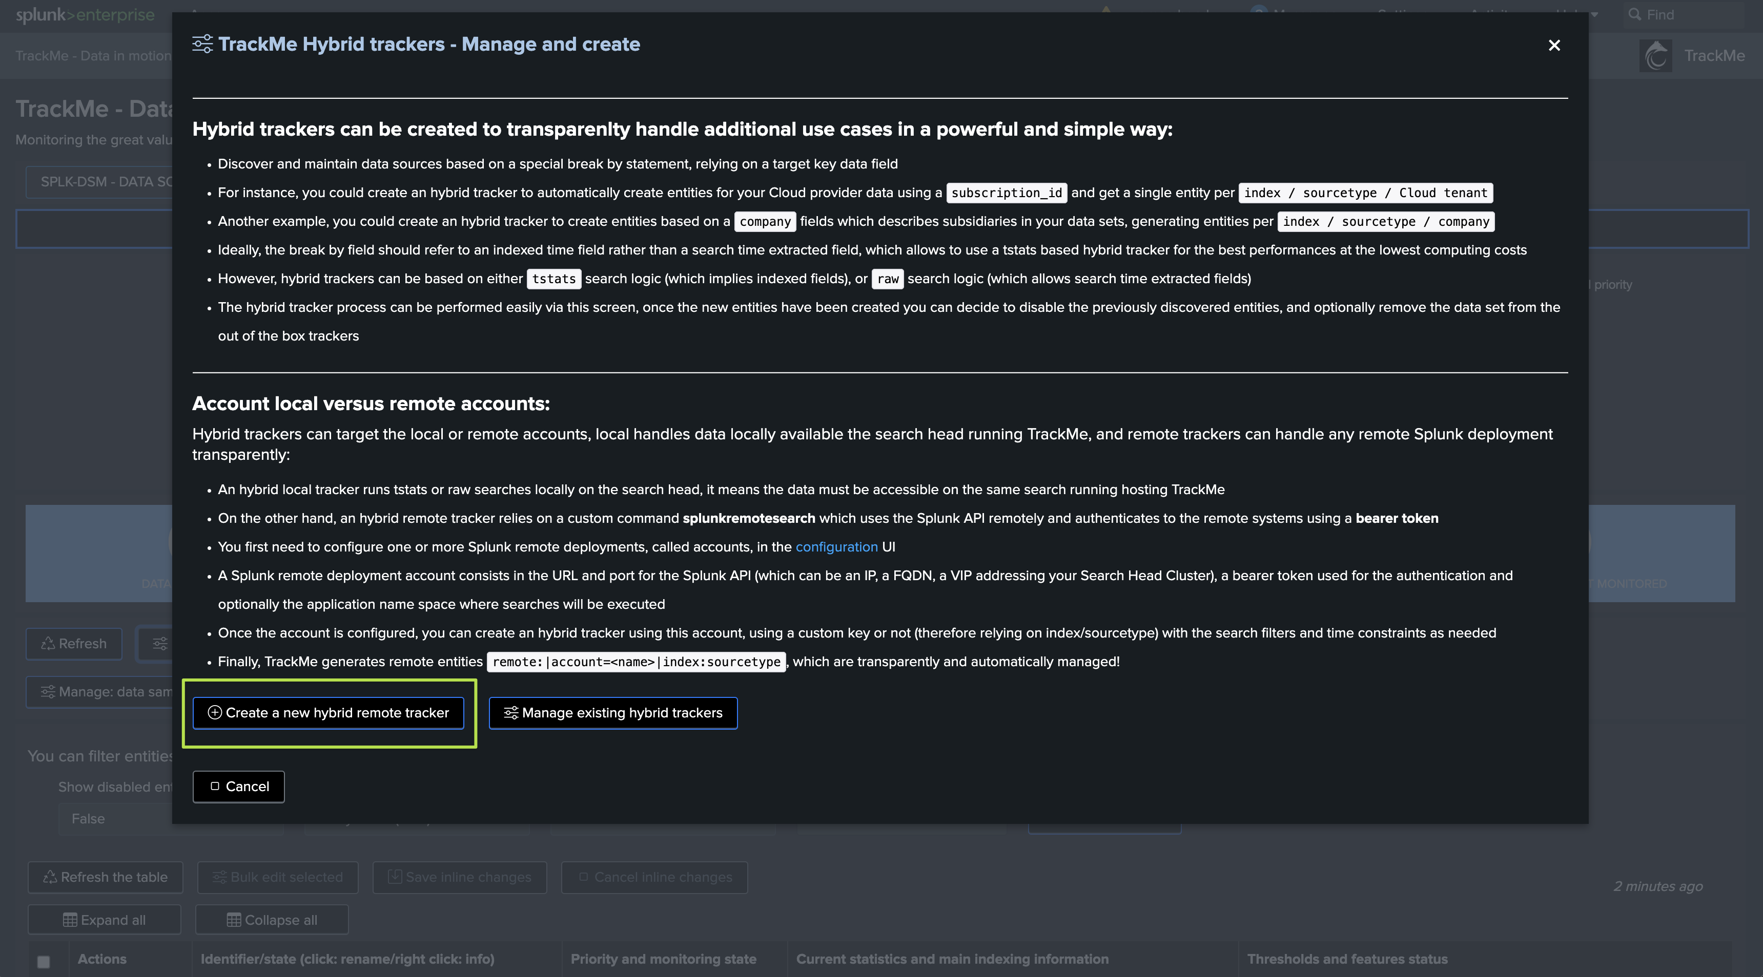Click Create a new hybrid remote tracker
The width and height of the screenshot is (1763, 977).
click(x=329, y=713)
